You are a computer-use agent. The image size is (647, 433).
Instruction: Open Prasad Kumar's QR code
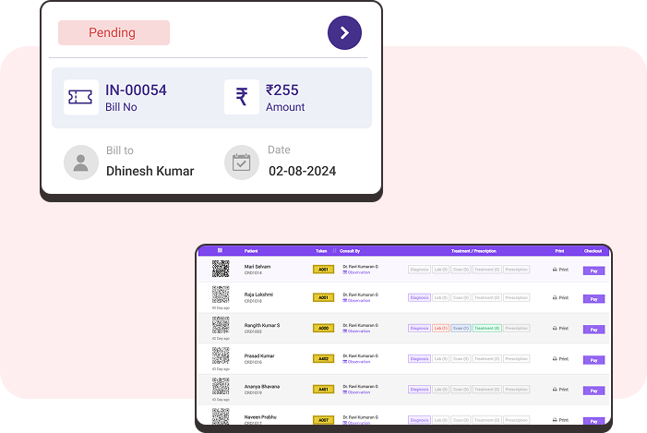(221, 355)
